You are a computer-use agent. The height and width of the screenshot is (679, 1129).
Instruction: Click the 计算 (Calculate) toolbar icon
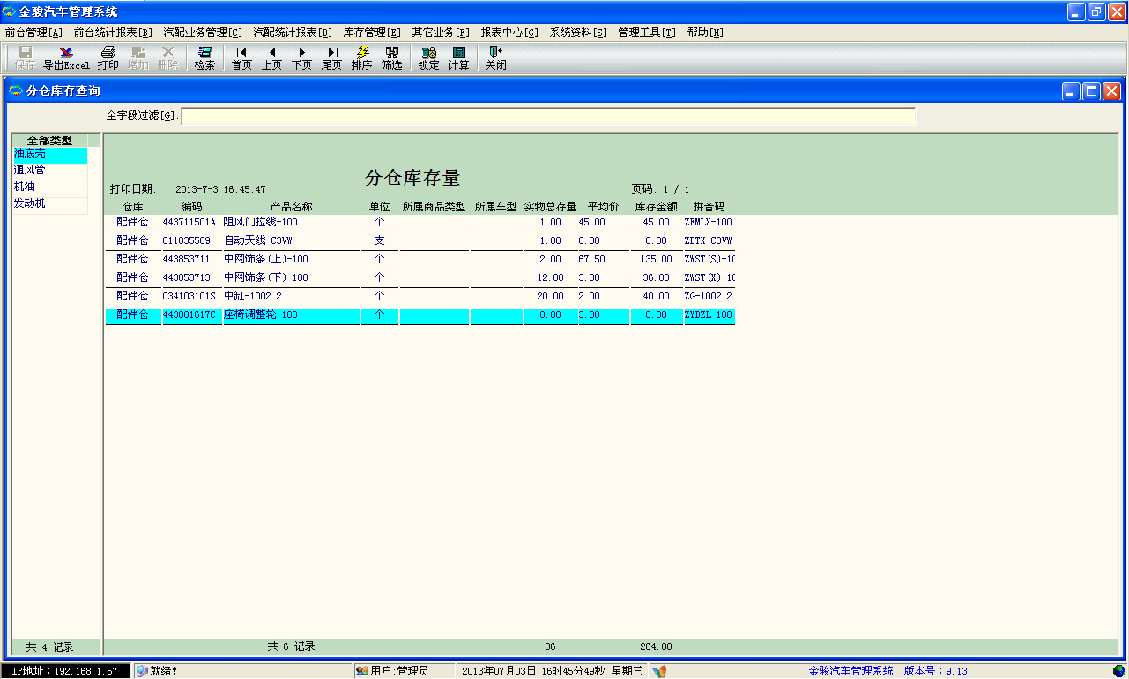[x=459, y=58]
